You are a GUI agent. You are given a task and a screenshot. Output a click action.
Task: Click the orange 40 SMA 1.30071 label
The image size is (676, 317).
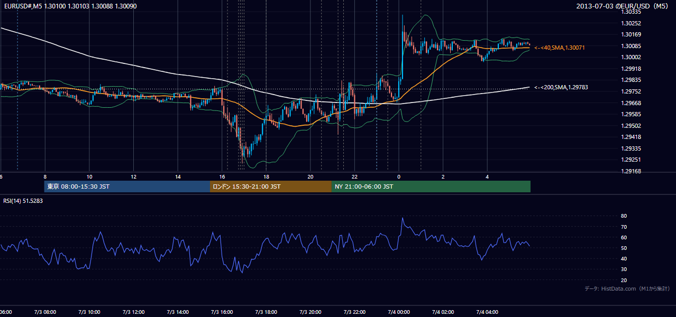559,48
